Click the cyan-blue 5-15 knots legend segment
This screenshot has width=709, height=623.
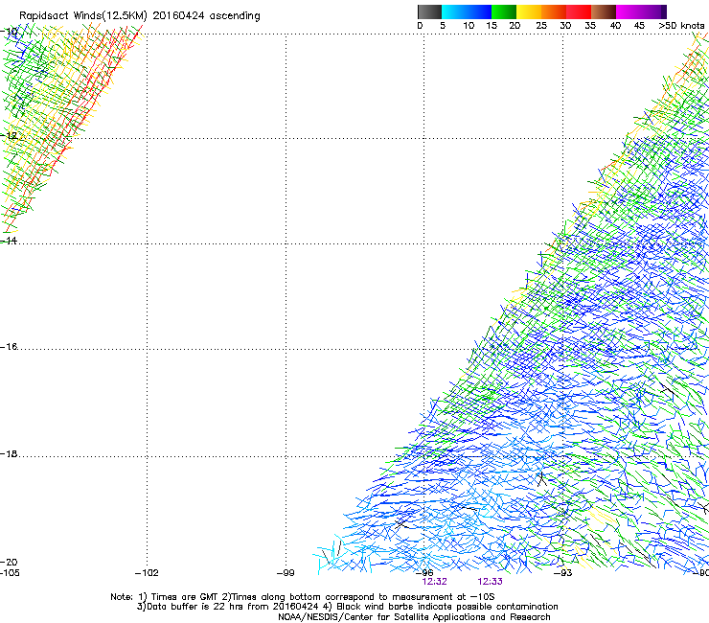tap(467, 12)
